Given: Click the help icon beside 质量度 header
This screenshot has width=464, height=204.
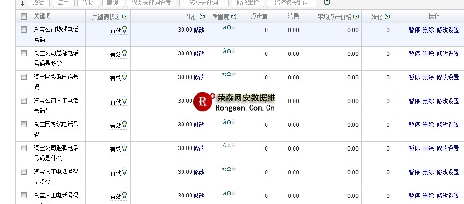Looking at the screenshot, I should [233, 17].
